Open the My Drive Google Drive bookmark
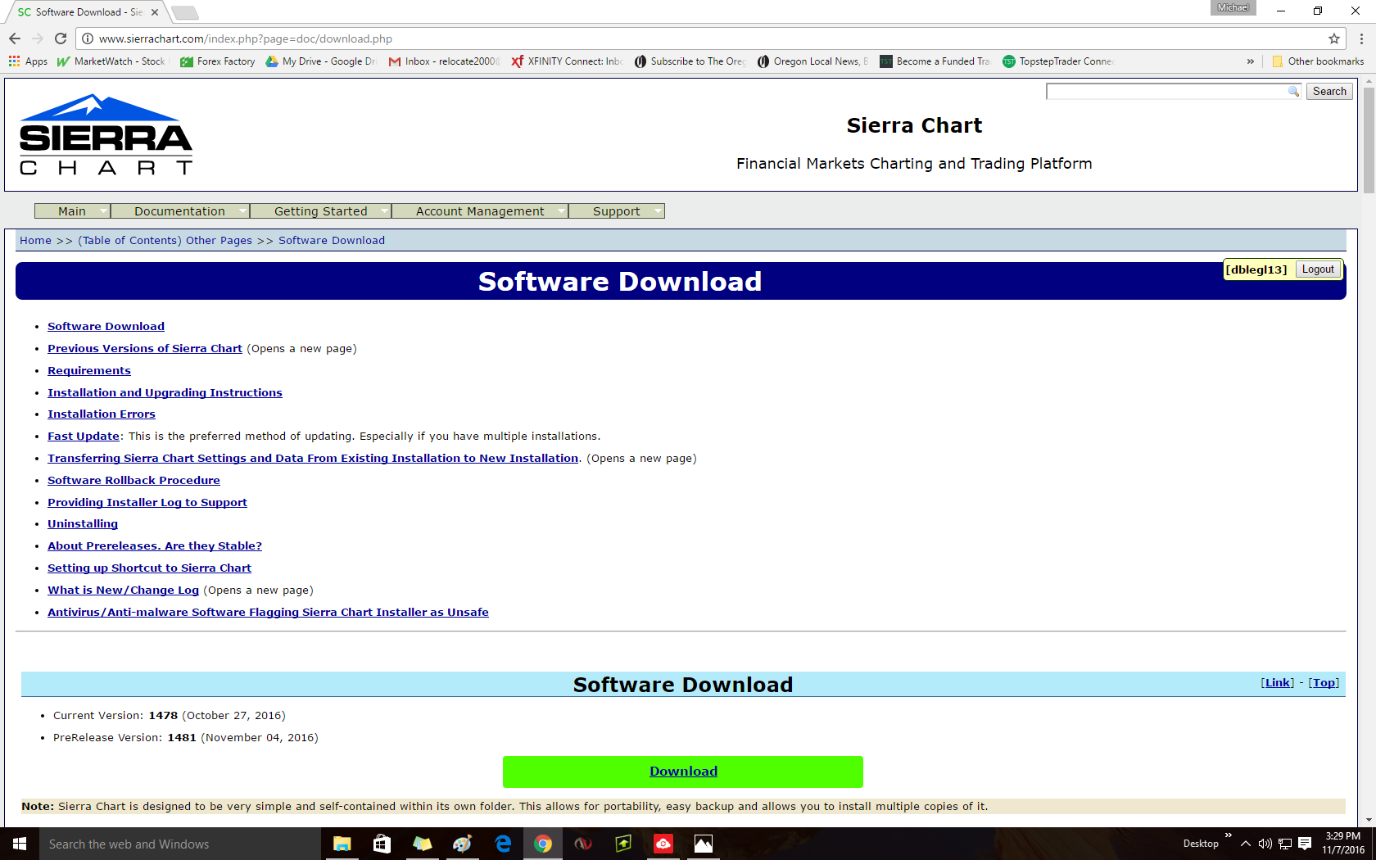The height and width of the screenshot is (860, 1376). coord(321,61)
